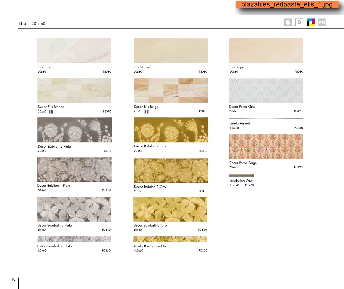Image resolution: width=344 pixels, height=289 pixels.
Task: Click the 'Elis Gris' caption
Action: pyautogui.click(x=44, y=67)
